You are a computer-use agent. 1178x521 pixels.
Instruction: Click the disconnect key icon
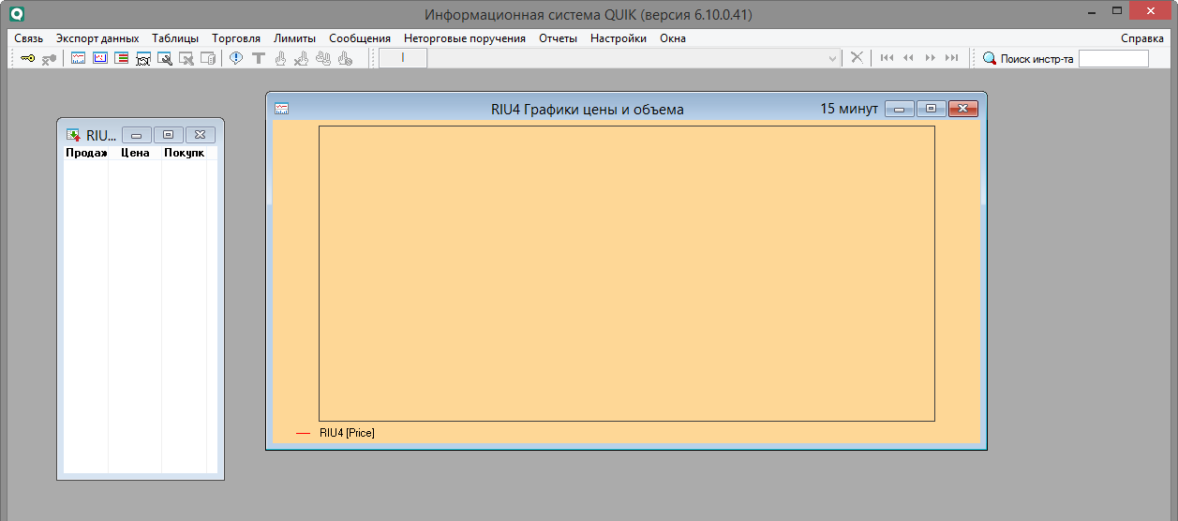click(x=49, y=58)
